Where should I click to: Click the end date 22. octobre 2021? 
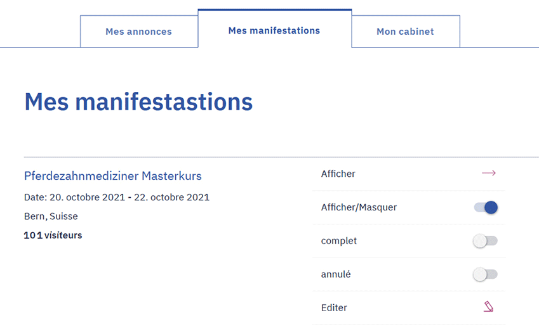[171, 197]
